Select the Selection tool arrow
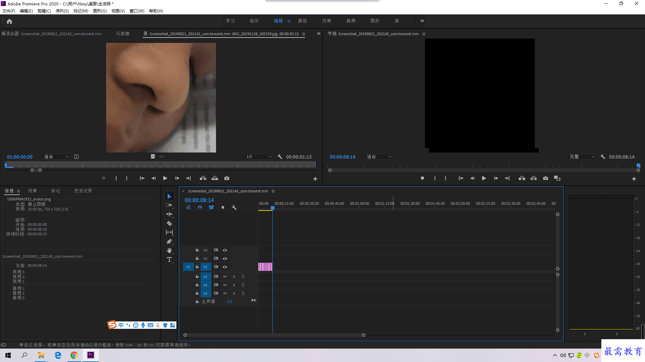 [169, 196]
